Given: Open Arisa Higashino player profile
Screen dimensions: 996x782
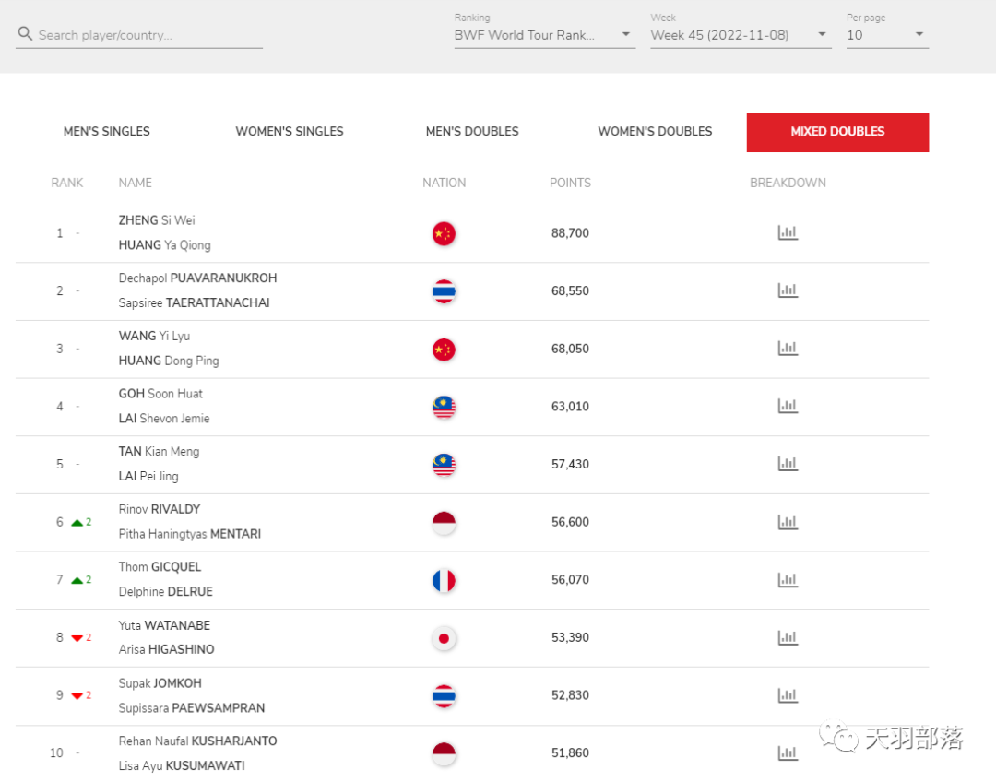Looking at the screenshot, I should [x=167, y=650].
